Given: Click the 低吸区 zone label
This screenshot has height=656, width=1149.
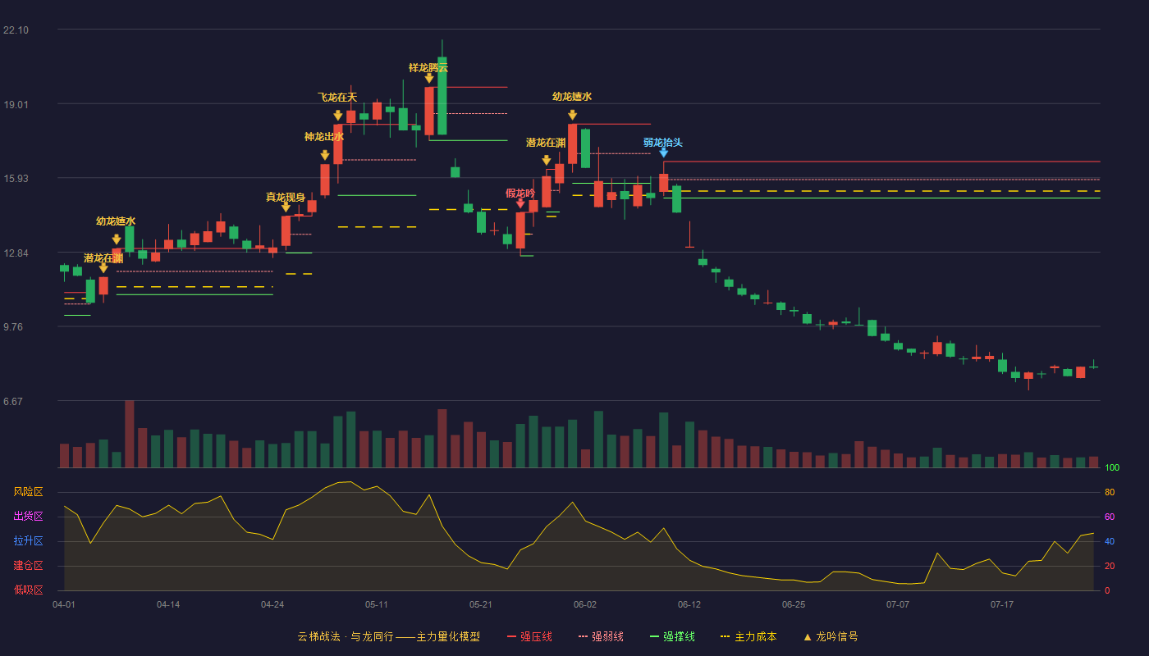Looking at the screenshot, I should tap(28, 590).
